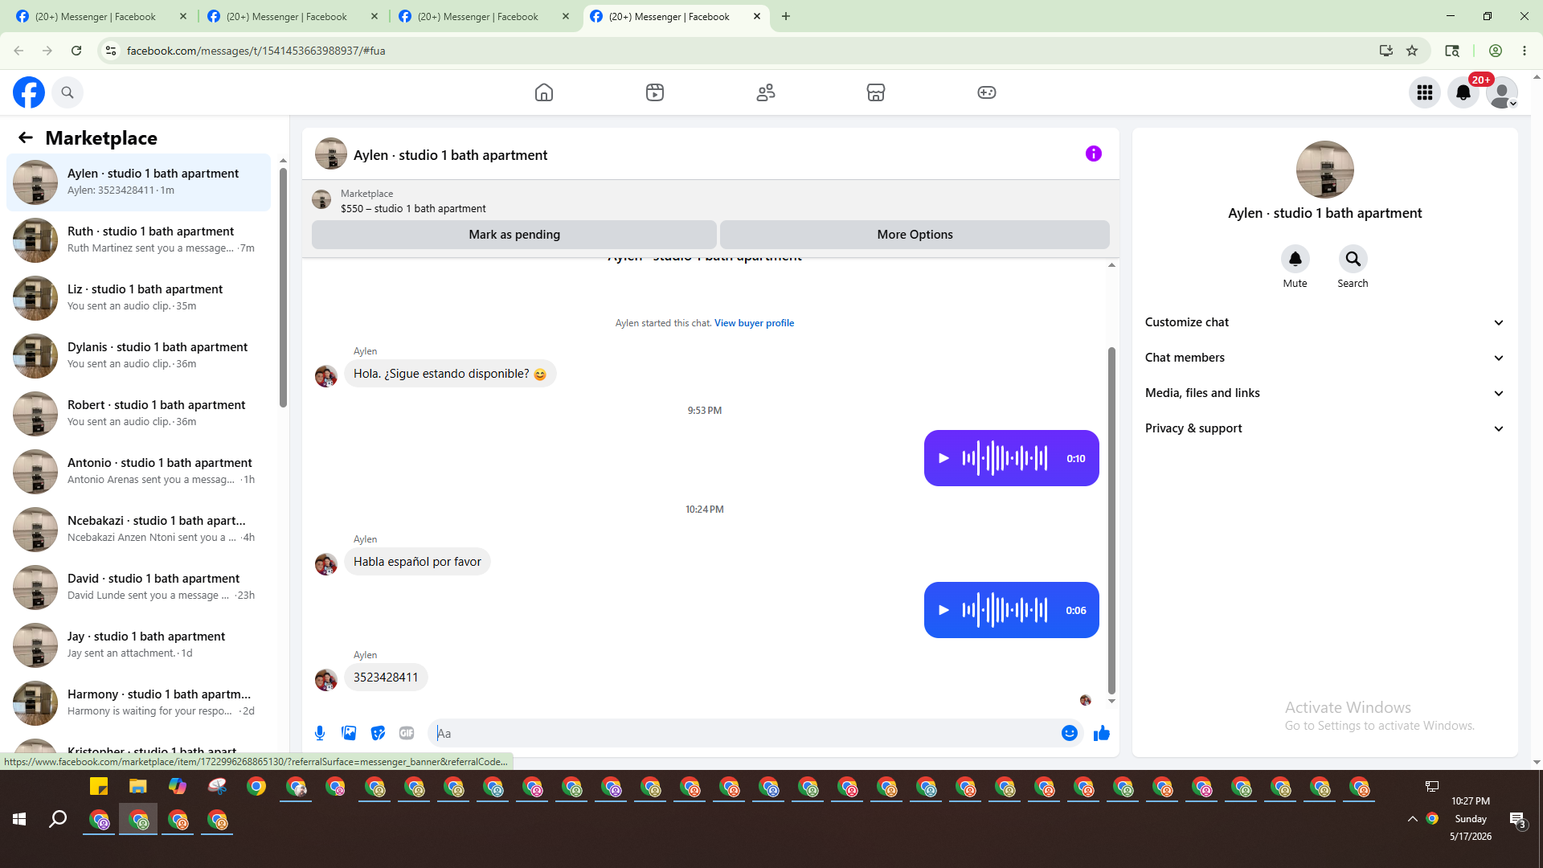Open File Explorer from the taskbar

pyautogui.click(x=138, y=786)
